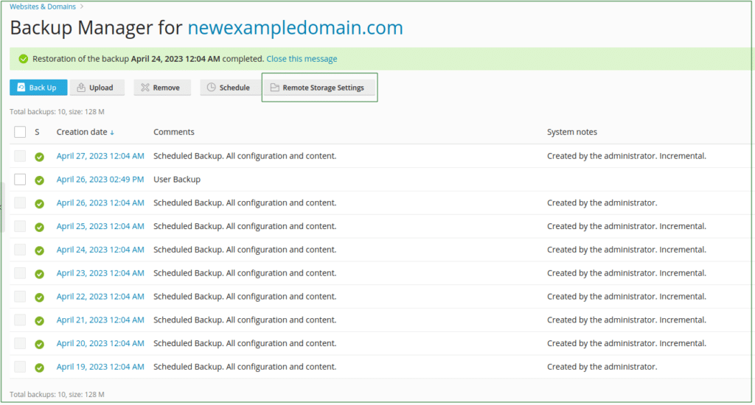Click the Remove button

click(x=162, y=88)
